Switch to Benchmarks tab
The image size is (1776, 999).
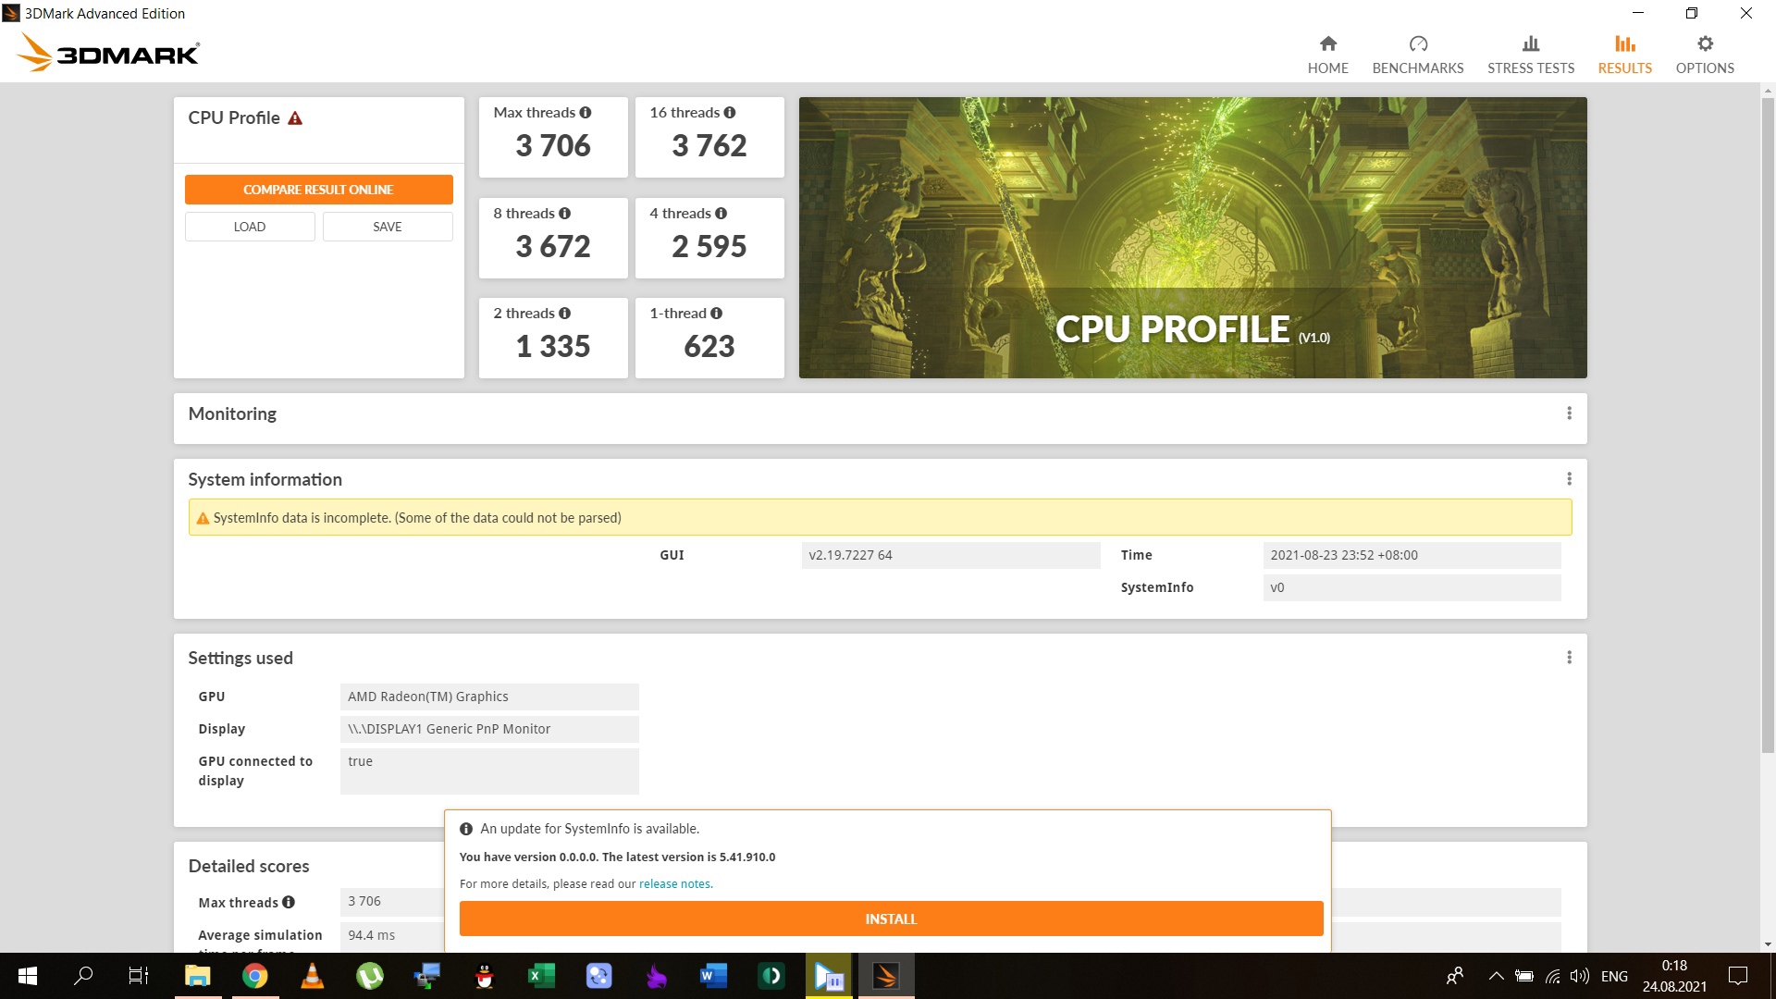1417,55
